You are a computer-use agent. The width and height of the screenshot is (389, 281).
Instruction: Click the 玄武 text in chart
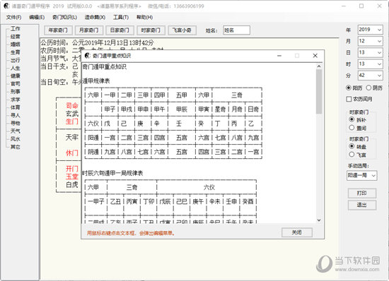(x=72, y=114)
